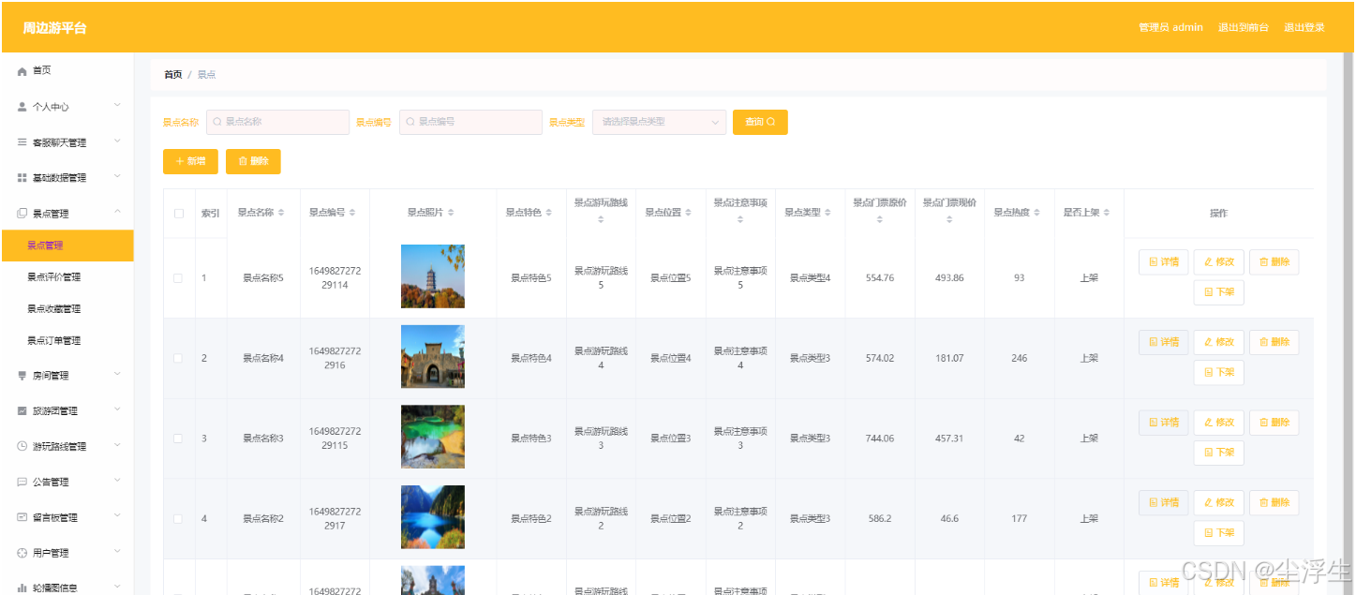The width and height of the screenshot is (1356, 595).
Task: Click 下架 for row 景点名称5
Action: coord(1218,292)
